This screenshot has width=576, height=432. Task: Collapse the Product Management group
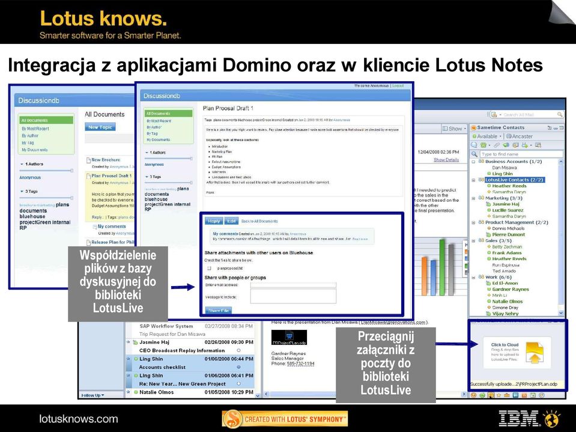(x=473, y=223)
